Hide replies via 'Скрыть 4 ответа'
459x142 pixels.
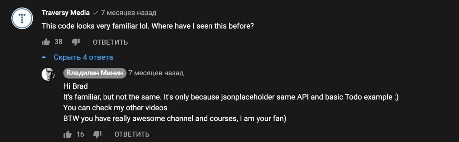tap(83, 57)
